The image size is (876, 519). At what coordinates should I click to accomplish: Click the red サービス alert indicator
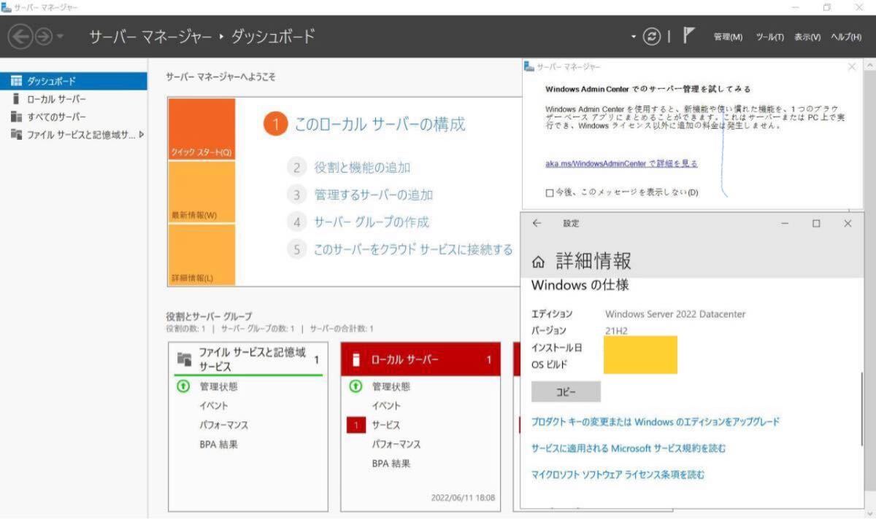click(356, 424)
